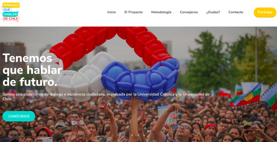Screen dimensions: 277x142
Task: Select Consejeros in the navigation
Action: tap(189, 12)
